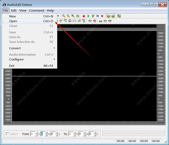This screenshot has height=145, width=169.
Task: Click the To seconds spinner arrows
Action: point(95,134)
